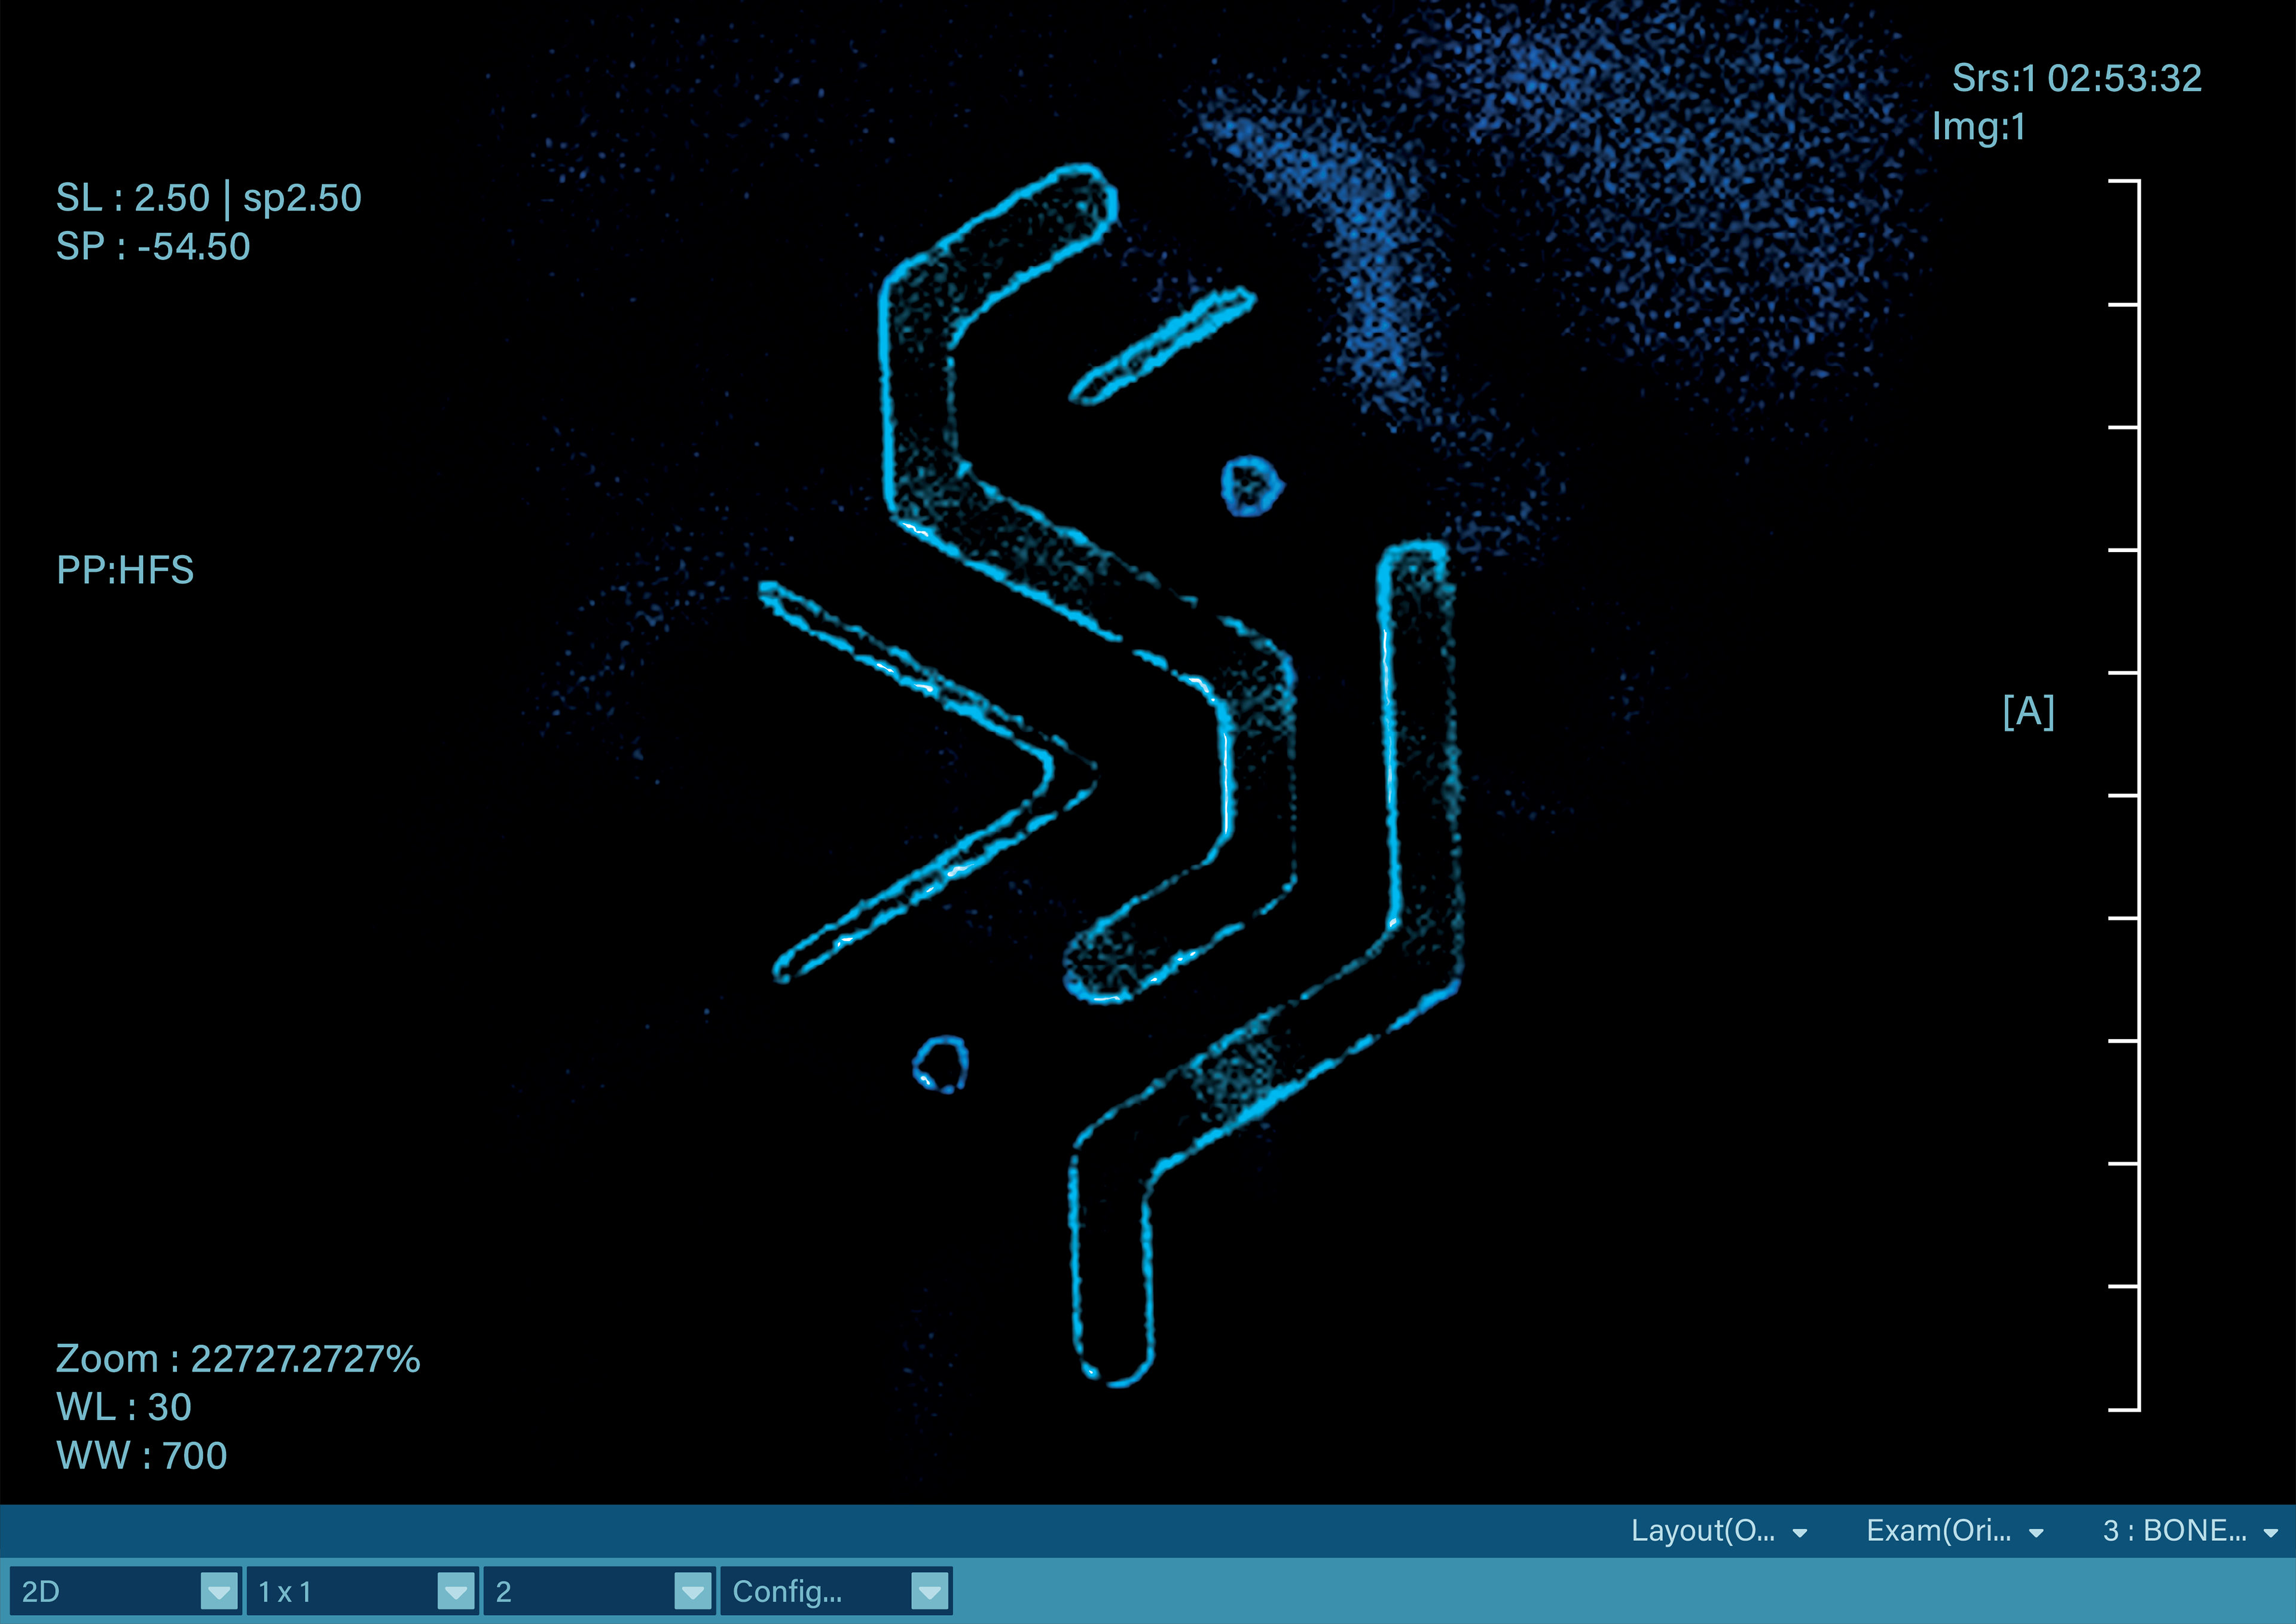Click the 2D text in view mode box
Viewport: 2296px width, 1624px height.
[x=42, y=1591]
